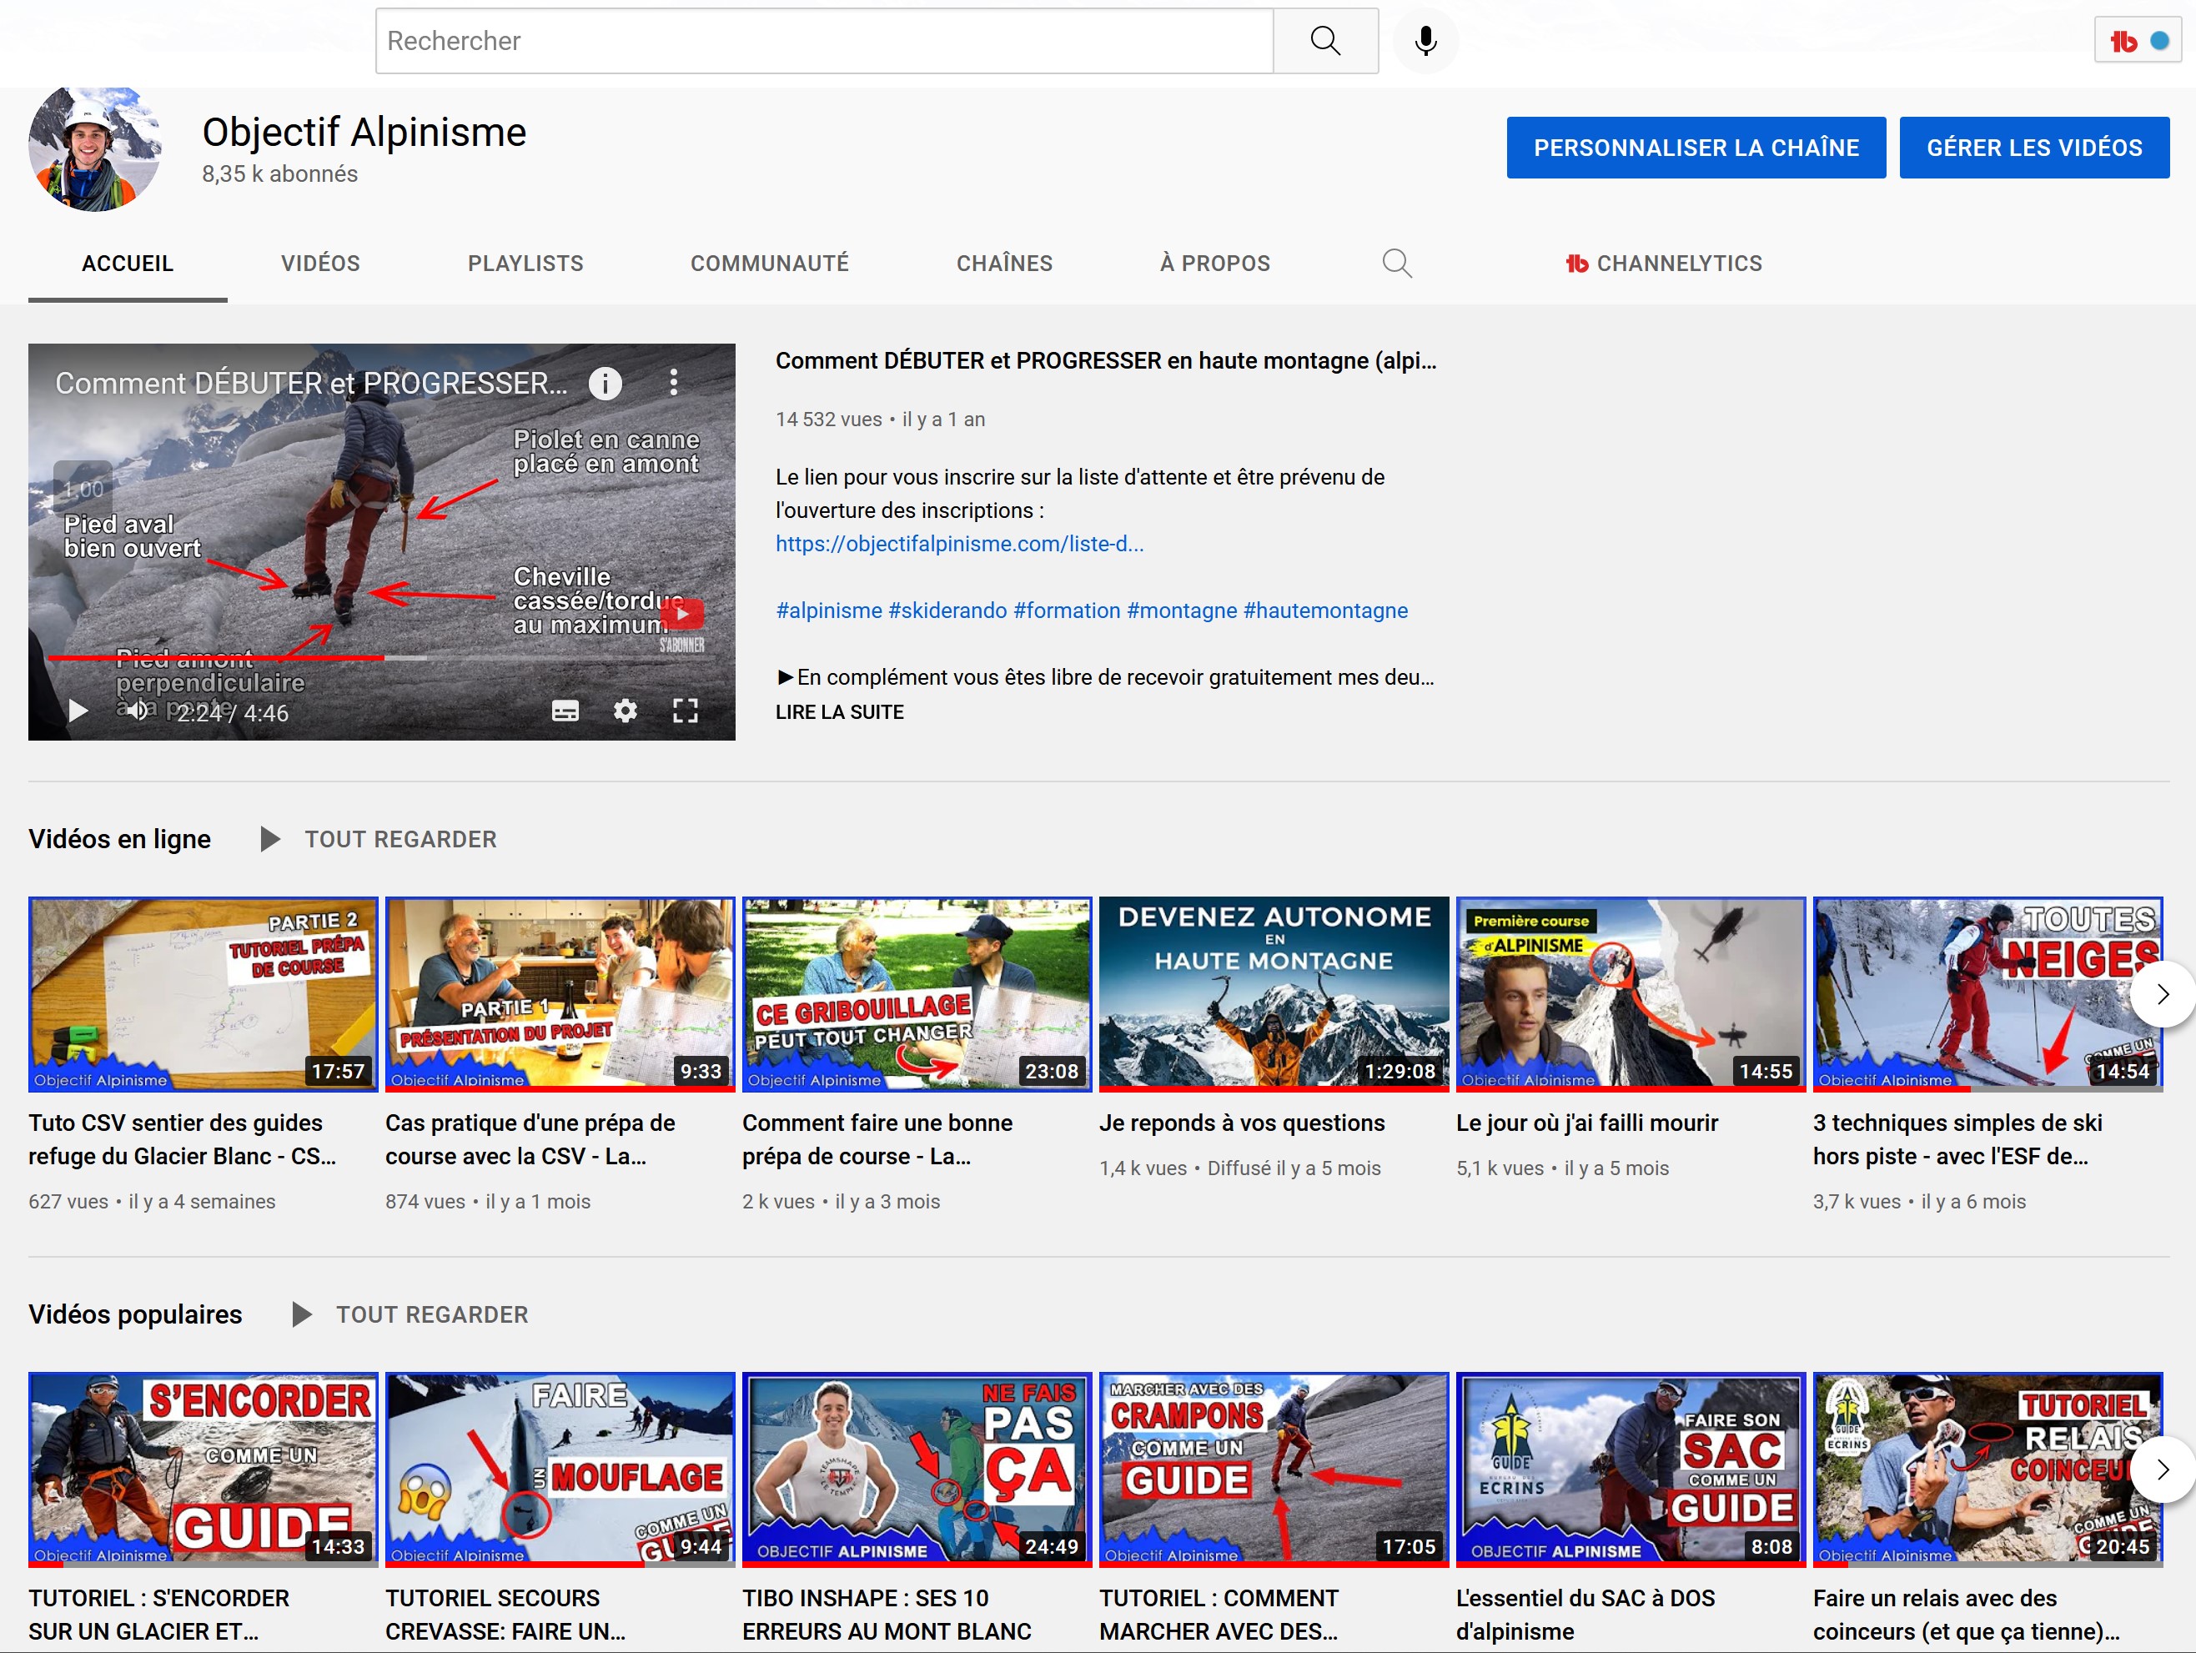Switch to the VIDÉOS tab
2196x1653 pixels.
tap(319, 263)
